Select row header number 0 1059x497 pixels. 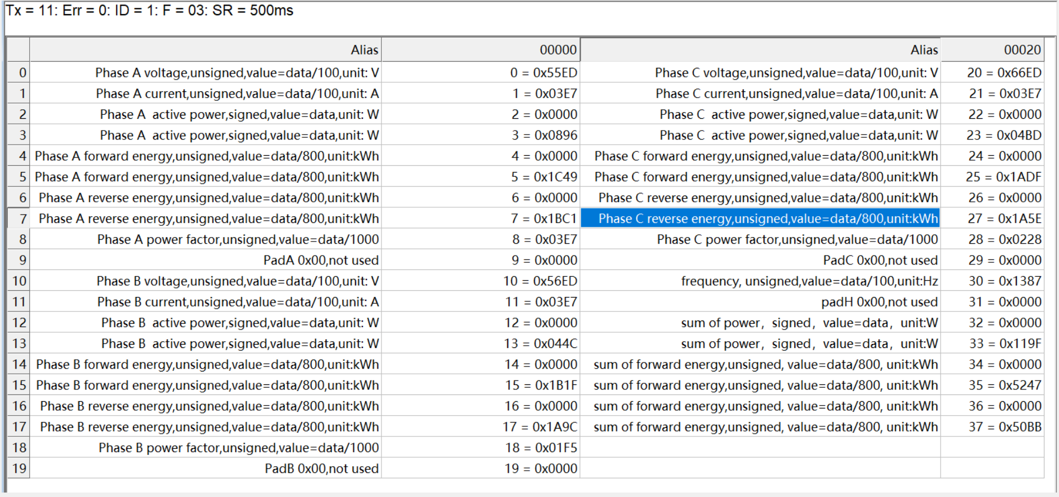click(19, 73)
